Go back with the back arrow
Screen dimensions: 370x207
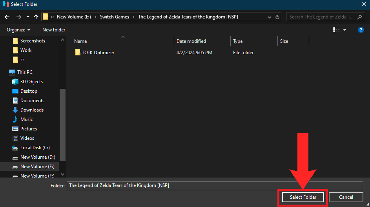coord(7,17)
